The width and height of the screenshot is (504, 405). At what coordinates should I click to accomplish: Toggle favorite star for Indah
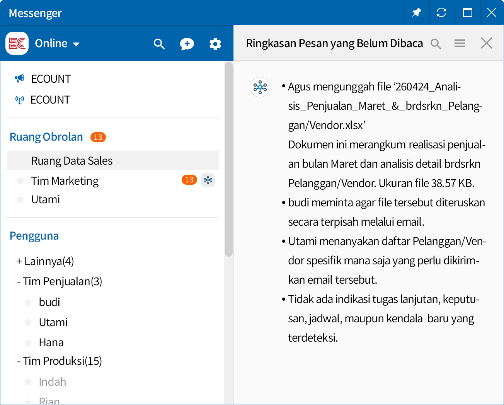[28, 382]
